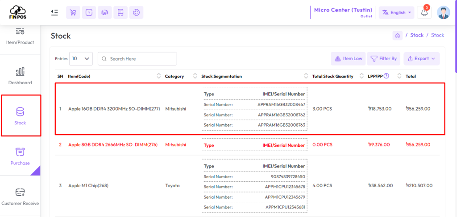Open Purchase in the sidebar
Viewport: 457px width, 217px height.
point(20,156)
